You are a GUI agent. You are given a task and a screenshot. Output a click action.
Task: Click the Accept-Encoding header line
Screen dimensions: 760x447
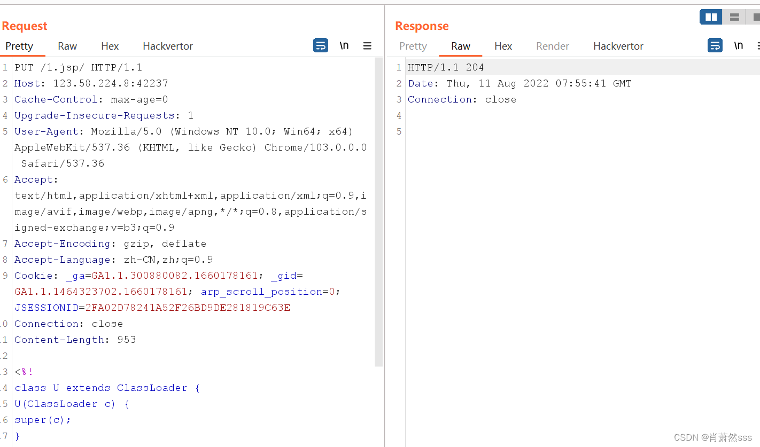[x=111, y=244]
